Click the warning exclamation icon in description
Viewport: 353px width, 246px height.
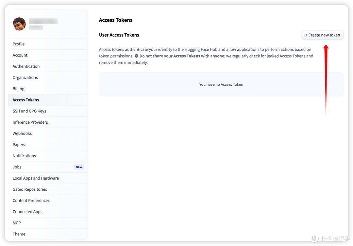pyautogui.click(x=136, y=56)
